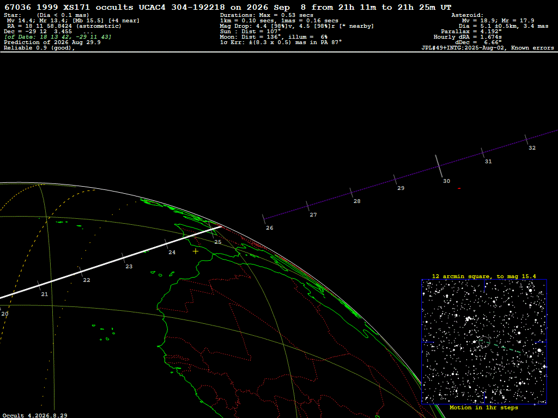
Task: Click the green of-Date coordinates text
Action: 58,37
